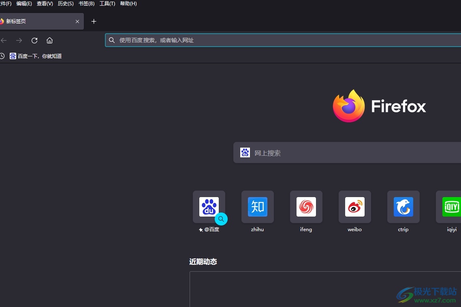Image resolution: width=461 pixels, height=307 pixels.
Task: Click the Firefox logo
Action: (x=349, y=106)
